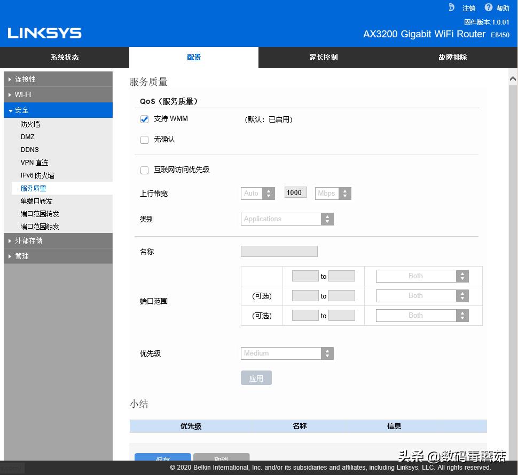
Task: Switch to the 家长控制 tab
Action: (x=323, y=57)
